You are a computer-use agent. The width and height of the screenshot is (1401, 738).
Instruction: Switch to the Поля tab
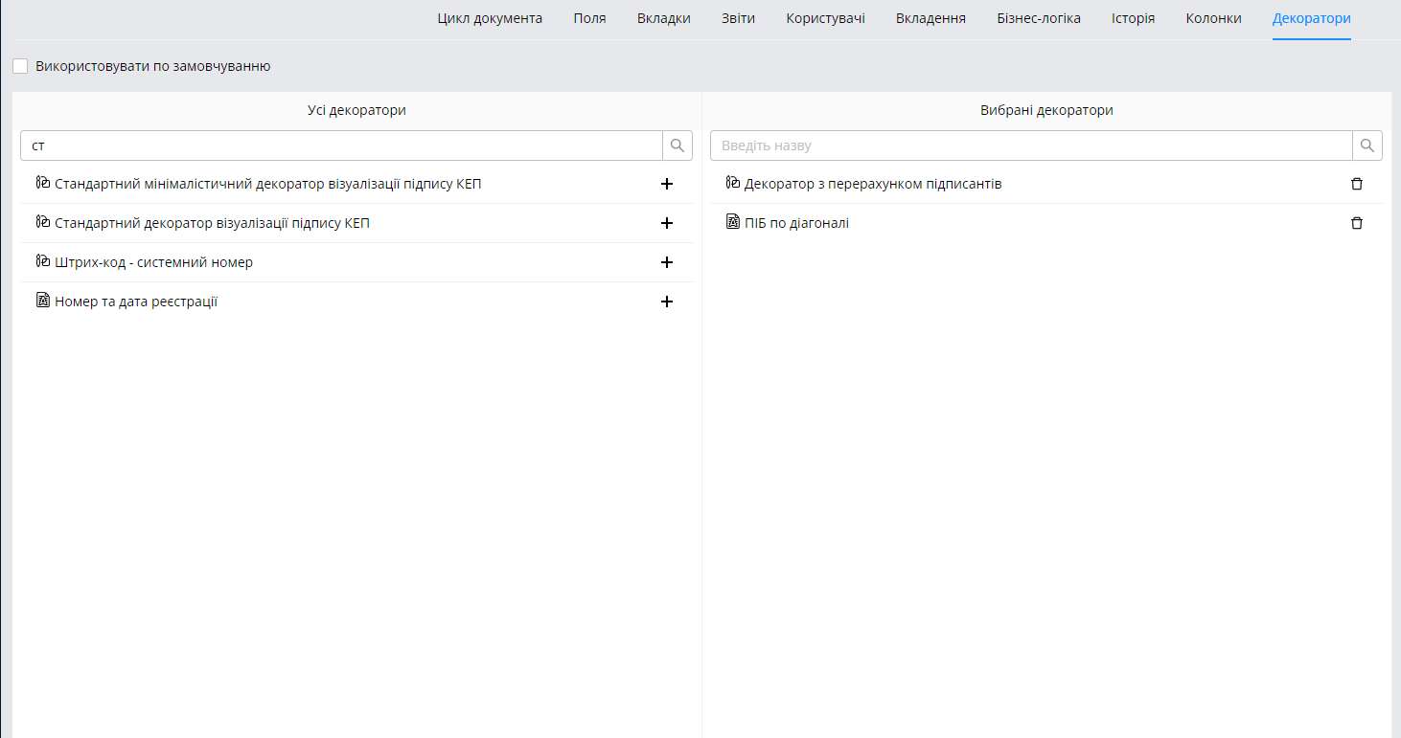[x=589, y=18]
